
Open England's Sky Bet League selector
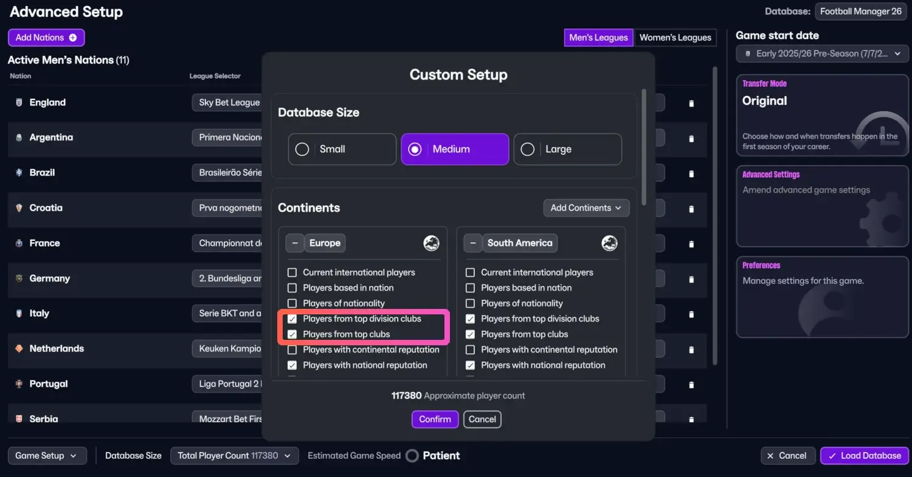(x=227, y=103)
